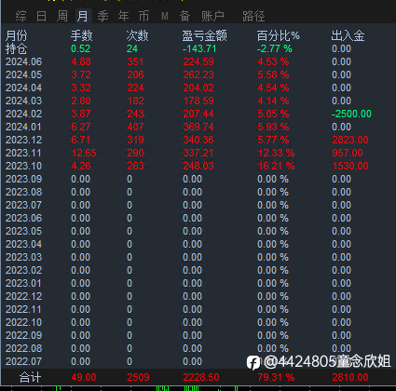Screen dimensions: 396x391
Task: Select the 2022.07 month row
Action: (23, 361)
